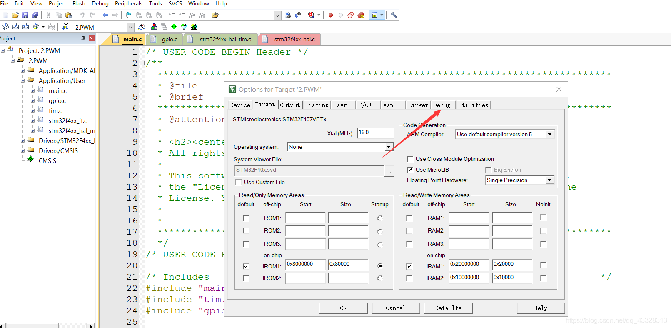This screenshot has width=671, height=328.
Task: Open the find text combo box dropdown
Action: pos(278,15)
